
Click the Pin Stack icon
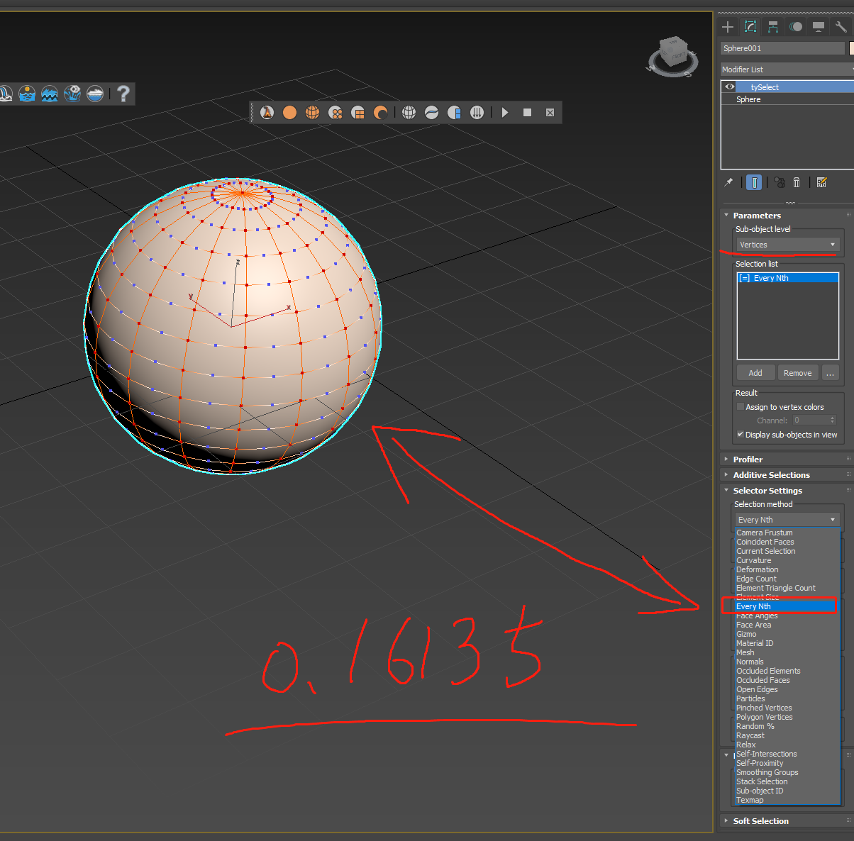[x=728, y=182]
